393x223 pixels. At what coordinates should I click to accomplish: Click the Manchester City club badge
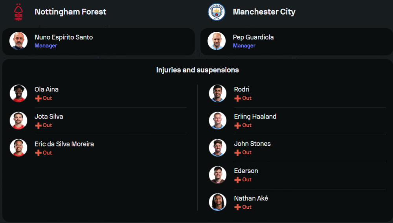(x=217, y=12)
